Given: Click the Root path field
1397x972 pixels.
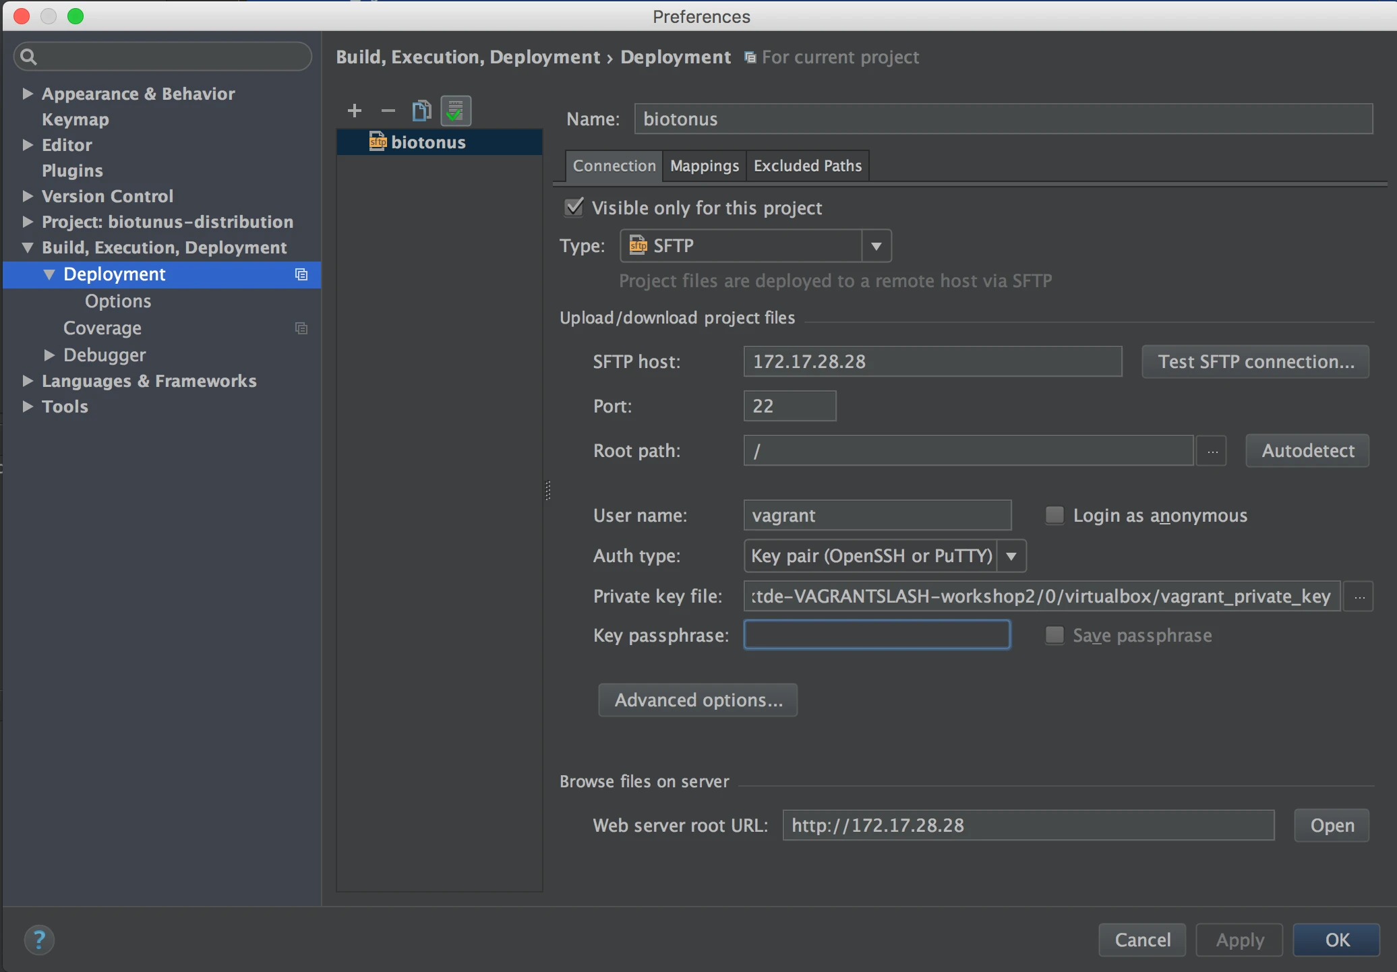Looking at the screenshot, I should 968,451.
